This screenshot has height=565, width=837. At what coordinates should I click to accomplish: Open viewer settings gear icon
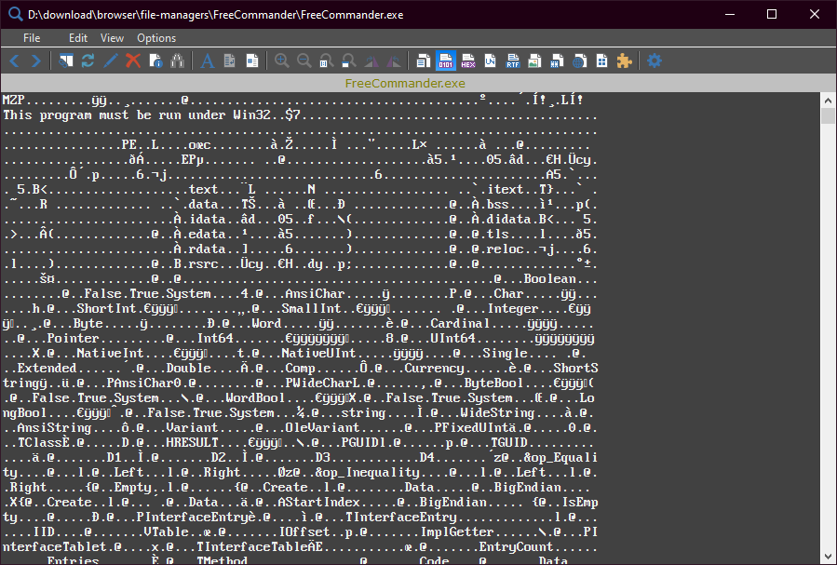coord(655,61)
